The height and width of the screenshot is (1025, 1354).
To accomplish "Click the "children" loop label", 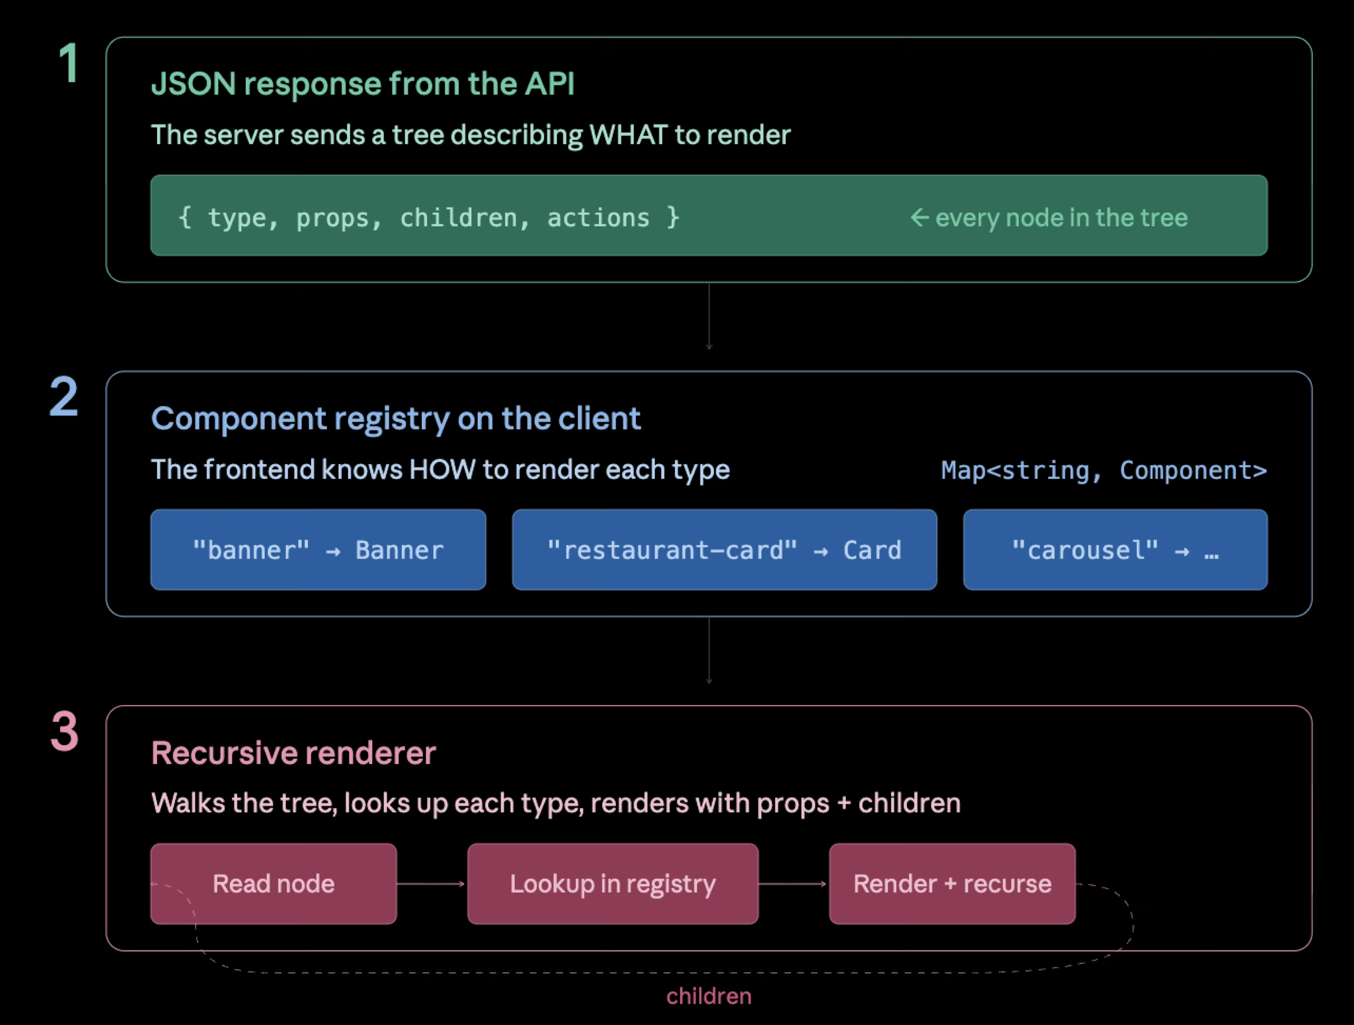I will [x=709, y=996].
